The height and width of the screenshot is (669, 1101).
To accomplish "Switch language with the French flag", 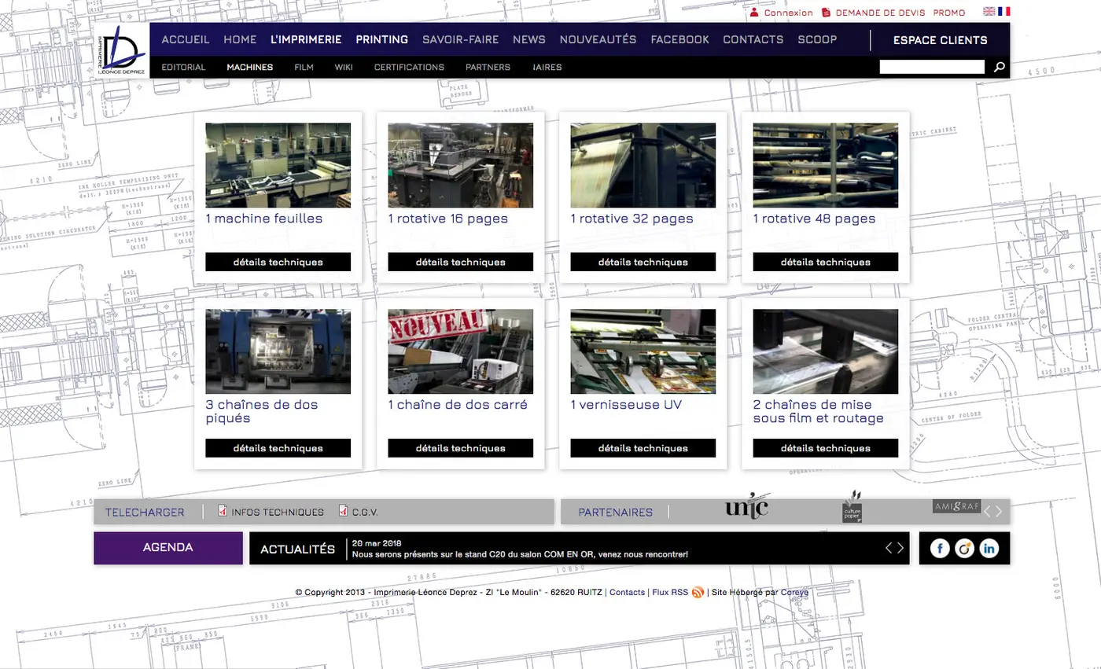I will (1004, 12).
